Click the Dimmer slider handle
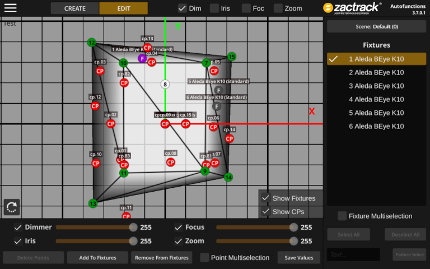 tap(133, 228)
